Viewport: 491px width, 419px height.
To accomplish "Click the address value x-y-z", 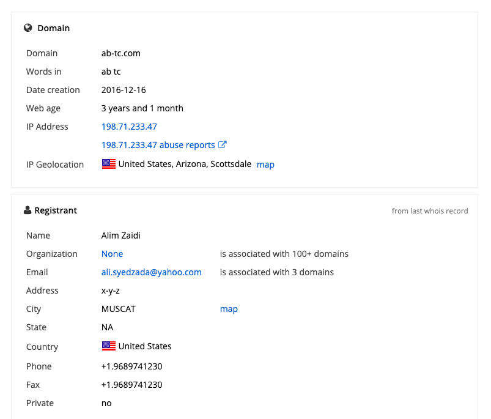I will tap(110, 290).
